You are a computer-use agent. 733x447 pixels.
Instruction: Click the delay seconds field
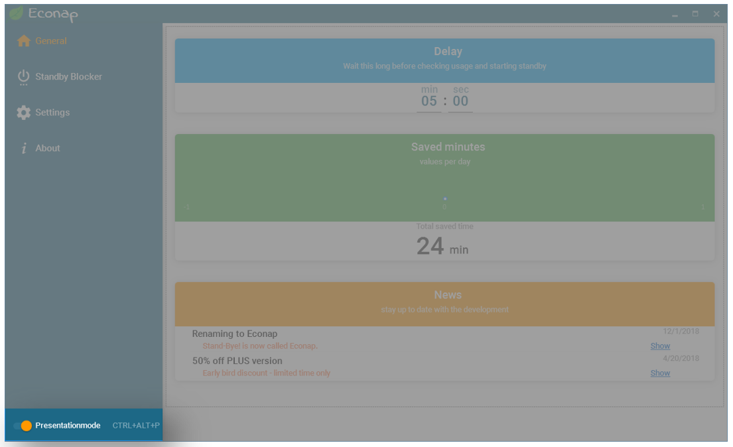460,101
